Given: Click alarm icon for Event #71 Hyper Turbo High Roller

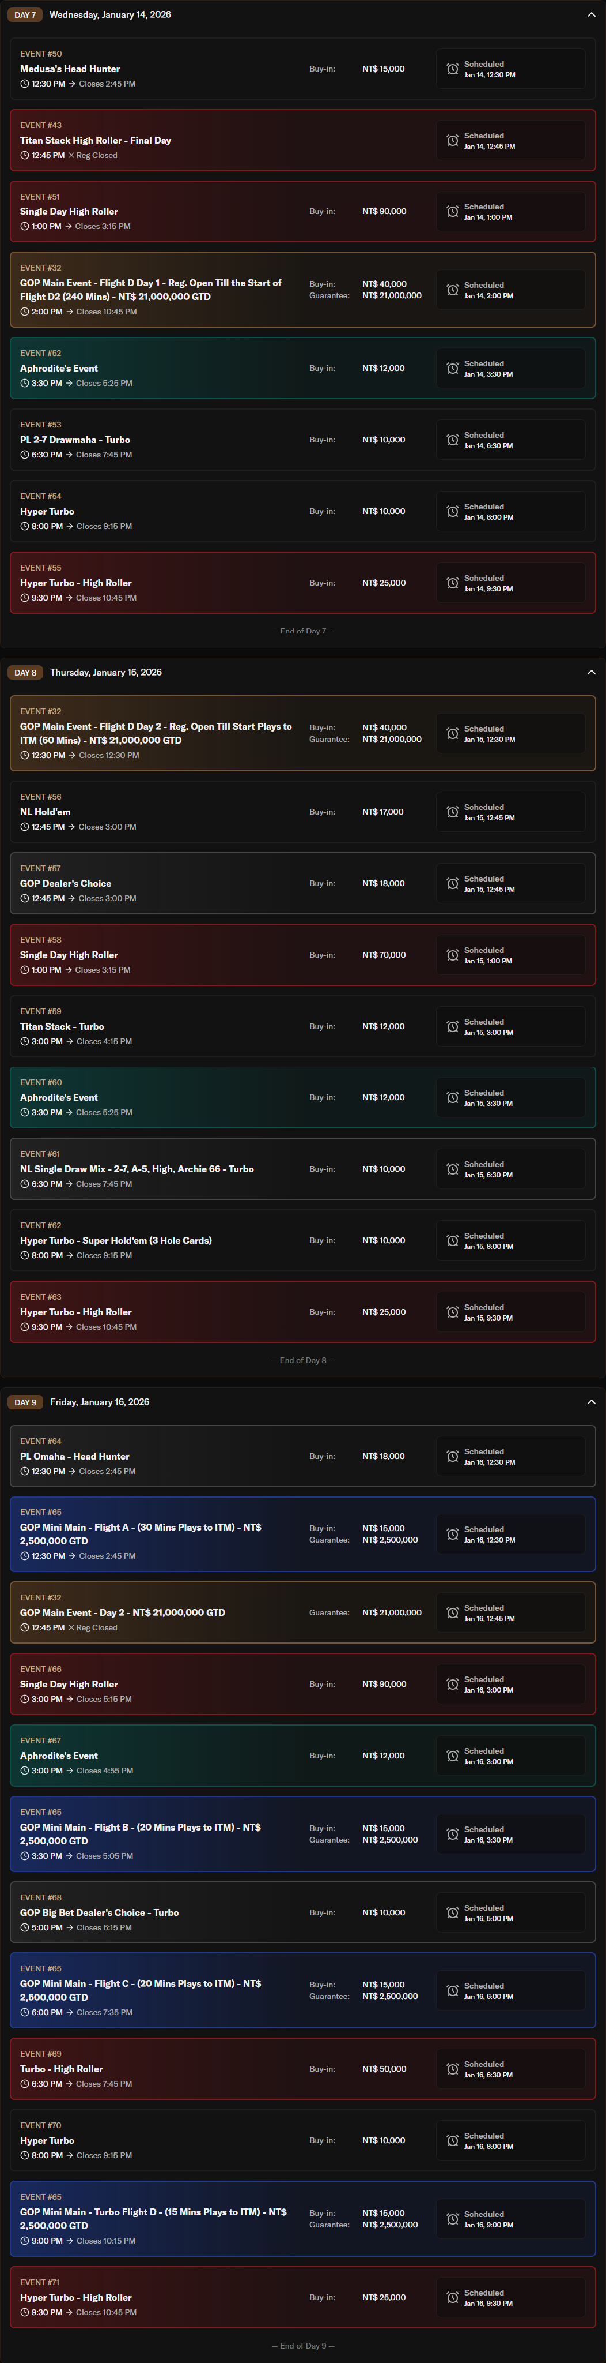Looking at the screenshot, I should (452, 2297).
